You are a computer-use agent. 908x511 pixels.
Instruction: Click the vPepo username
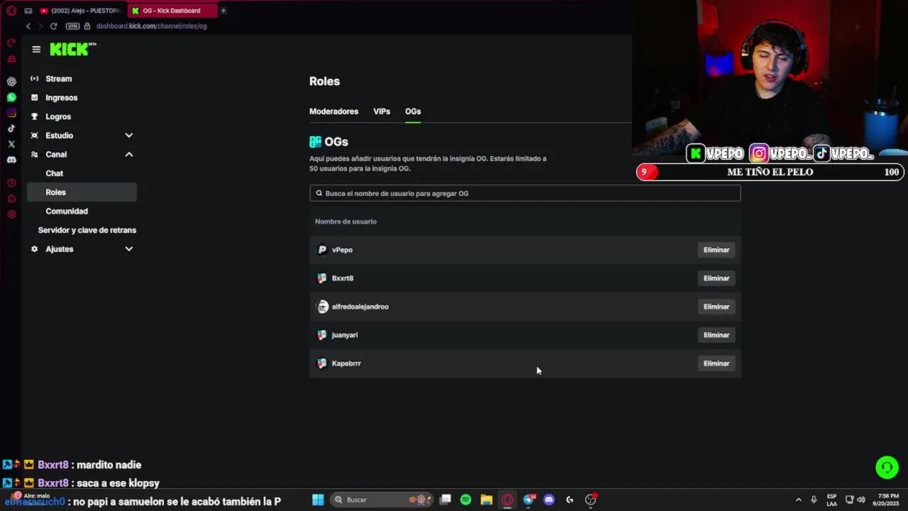pyautogui.click(x=342, y=250)
